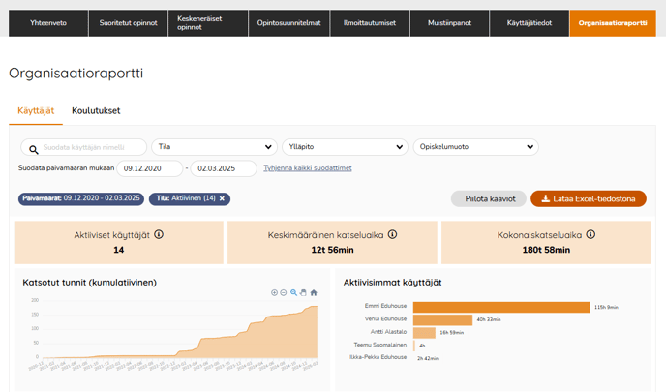Click the value 180t 58min

[546, 250]
